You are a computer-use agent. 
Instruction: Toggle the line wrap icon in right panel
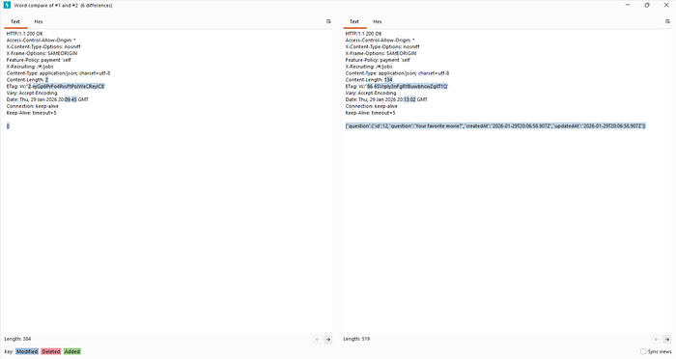coord(668,21)
